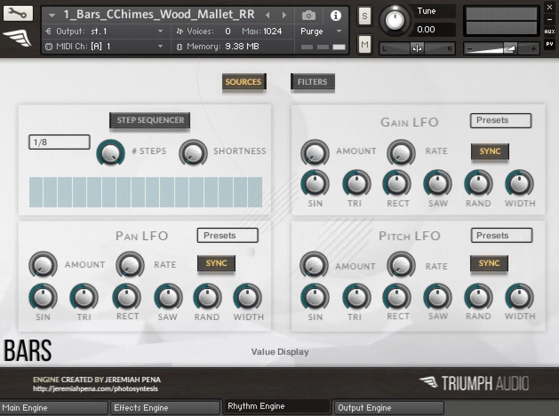This screenshot has width=559, height=416.
Task: Click the PV button in header
Action: 549,44
